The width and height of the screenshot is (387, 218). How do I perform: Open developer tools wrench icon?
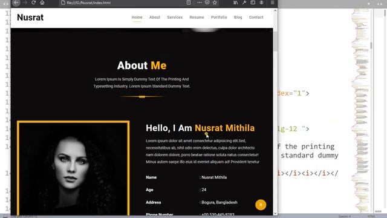coord(244,2)
